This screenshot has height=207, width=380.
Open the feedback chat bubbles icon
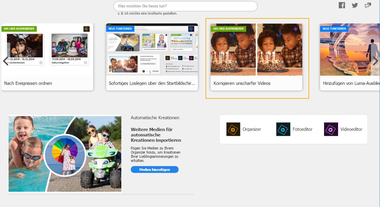click(x=368, y=5)
